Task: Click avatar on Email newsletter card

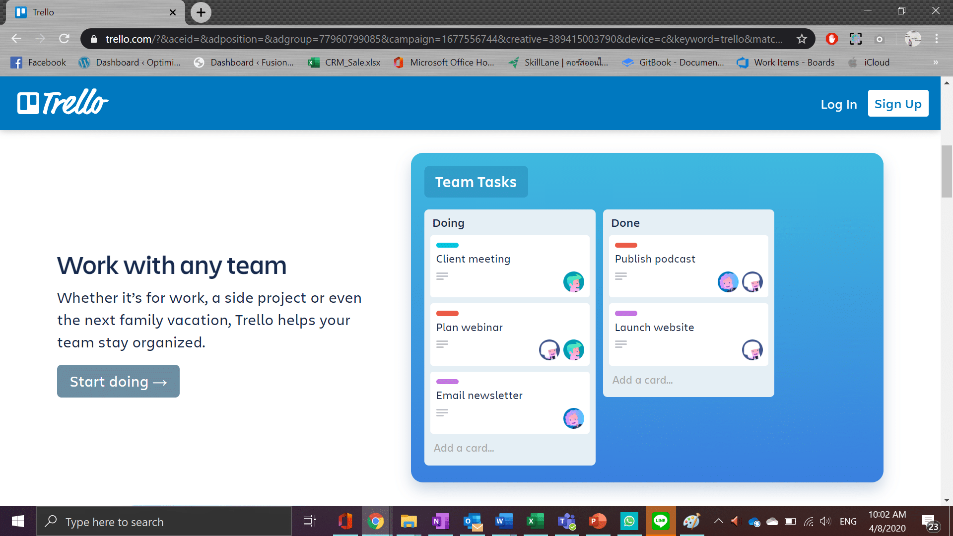Action: [574, 418]
